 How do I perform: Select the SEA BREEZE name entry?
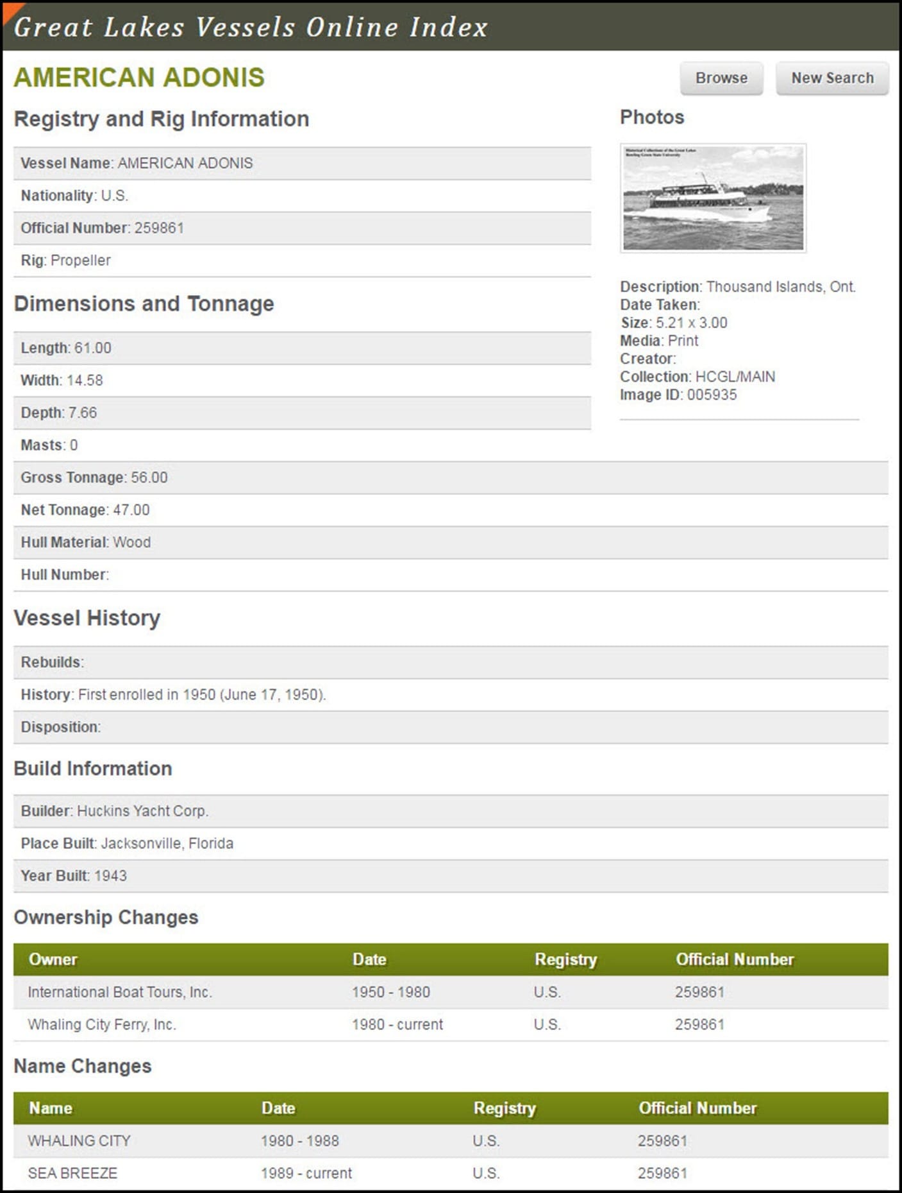(72, 1174)
